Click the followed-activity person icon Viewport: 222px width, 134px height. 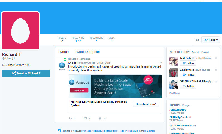click(x=59, y=131)
